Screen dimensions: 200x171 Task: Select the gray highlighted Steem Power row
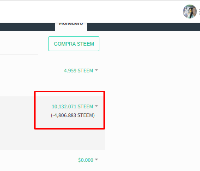pos(52,123)
